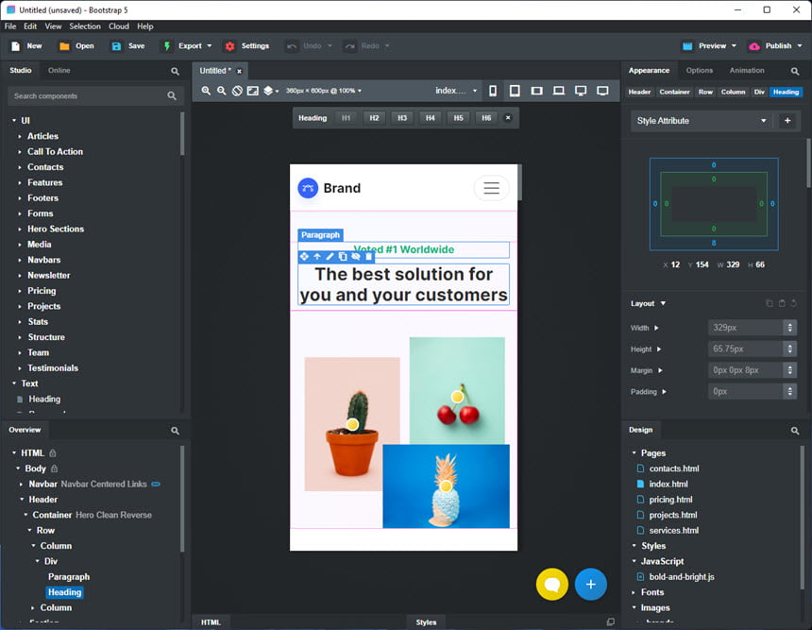Save the design using the Save icon
The height and width of the screenshot is (630, 812).
116,46
